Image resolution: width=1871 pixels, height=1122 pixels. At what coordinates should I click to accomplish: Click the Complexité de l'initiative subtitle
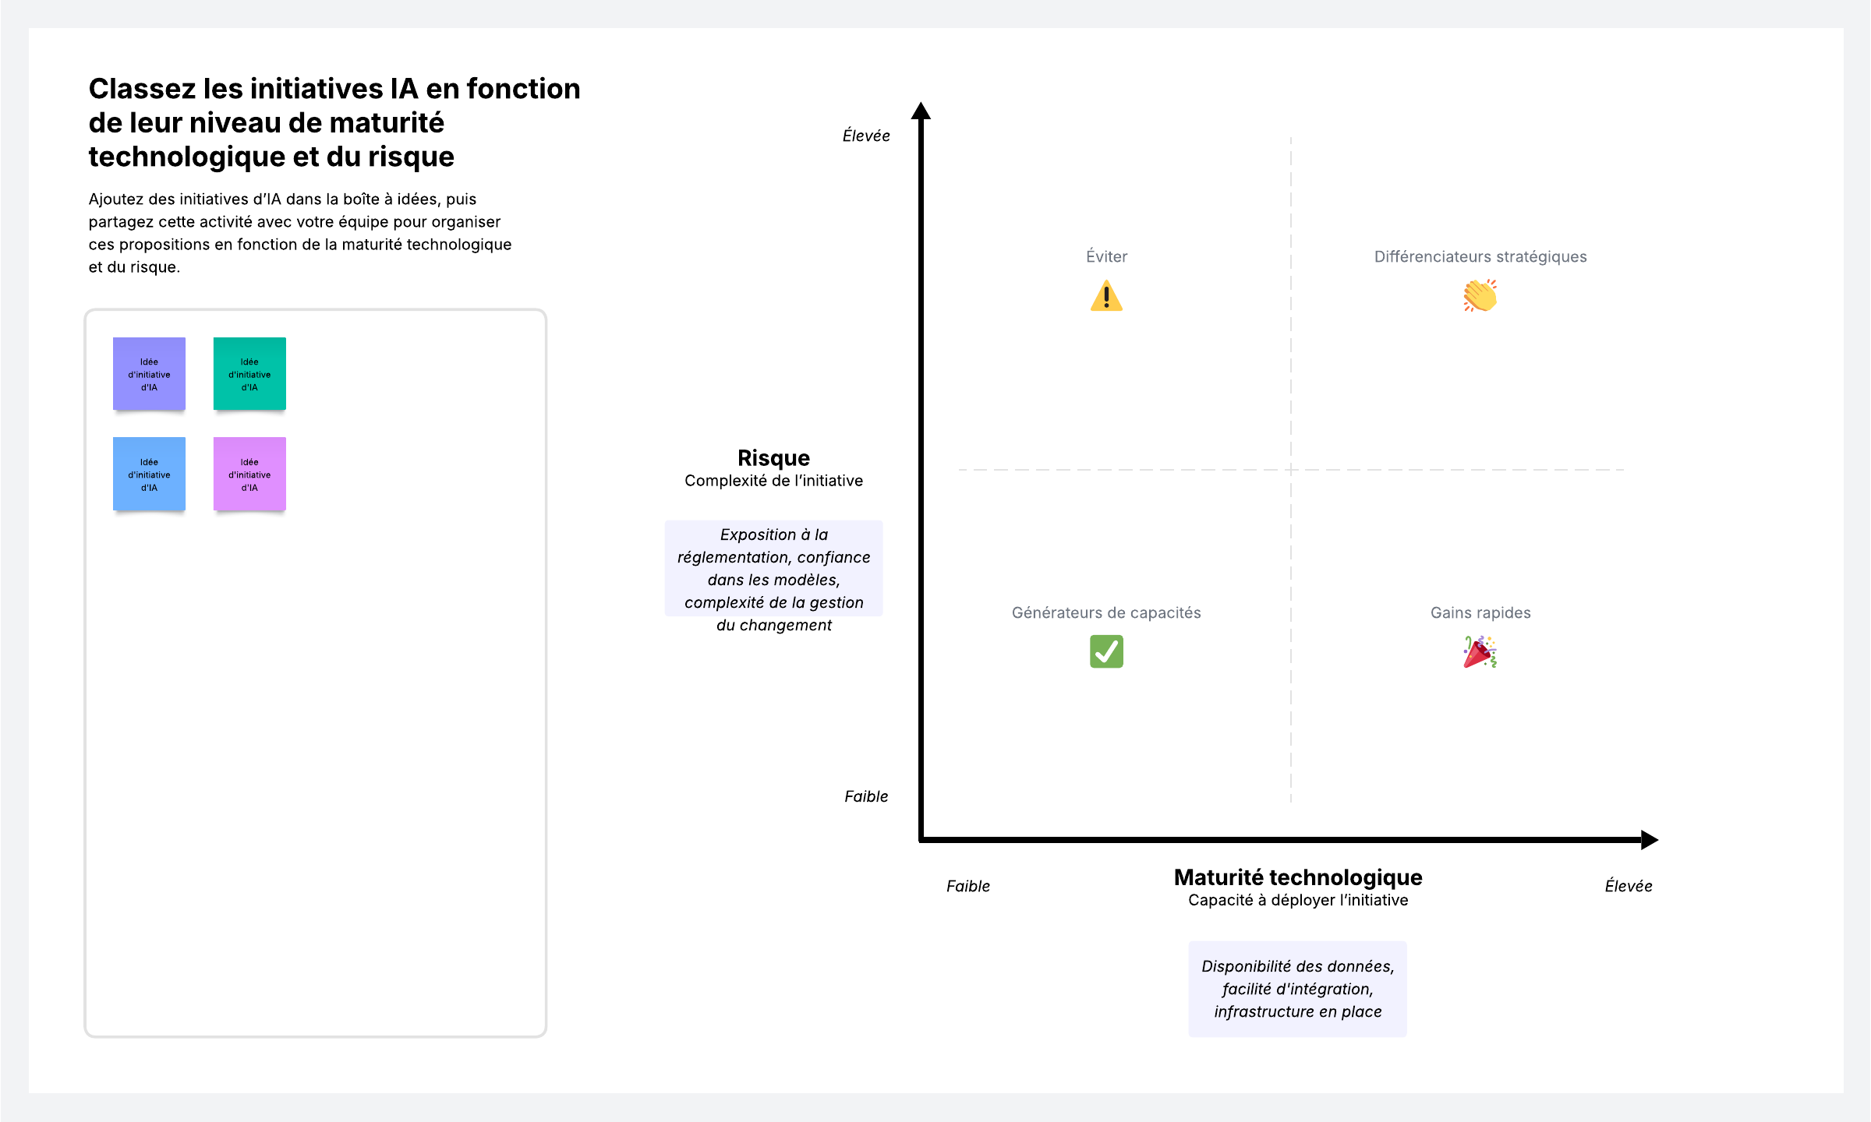click(773, 481)
